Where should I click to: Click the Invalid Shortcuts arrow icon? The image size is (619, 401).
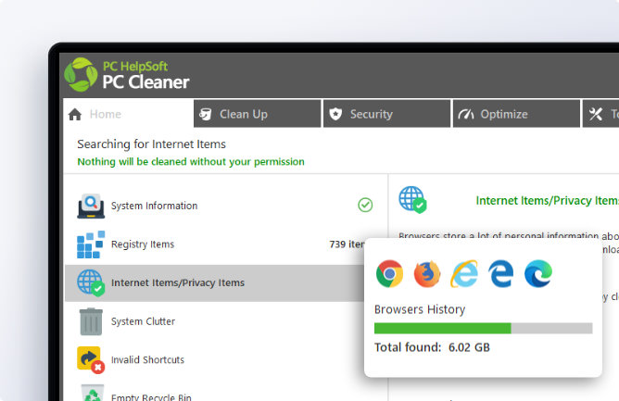[91, 359]
